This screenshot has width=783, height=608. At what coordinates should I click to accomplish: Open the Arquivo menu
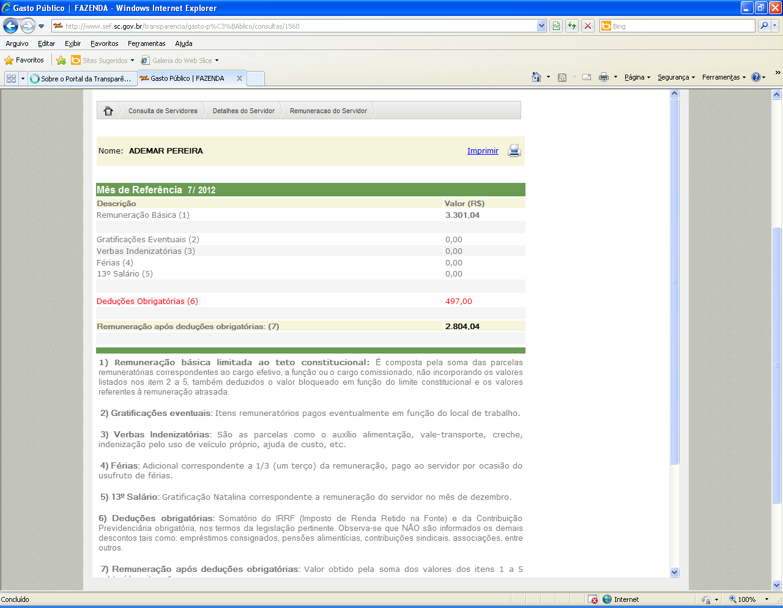[17, 43]
